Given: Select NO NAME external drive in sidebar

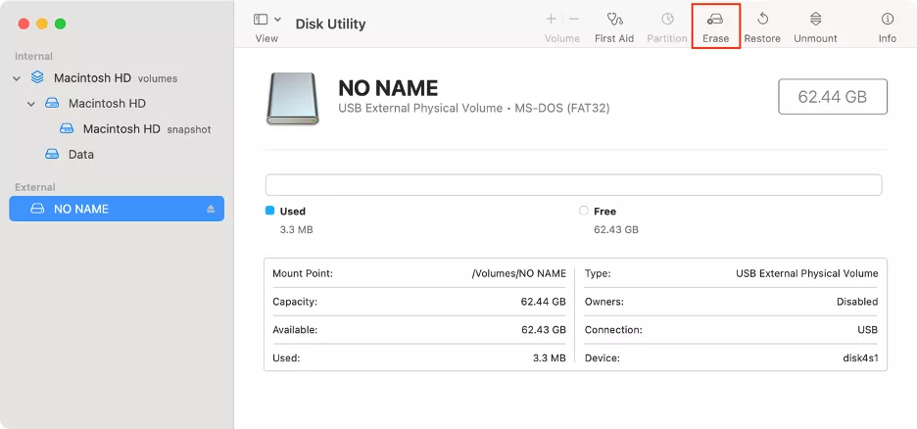Looking at the screenshot, I should point(117,209).
